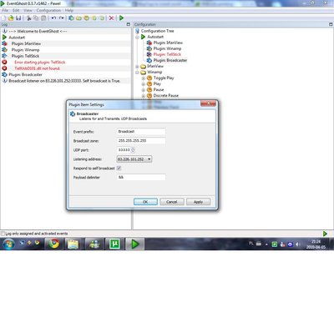The width and height of the screenshot is (334, 317).
Task: Click the Windows Explorer taskbar icon
Action: [73, 244]
